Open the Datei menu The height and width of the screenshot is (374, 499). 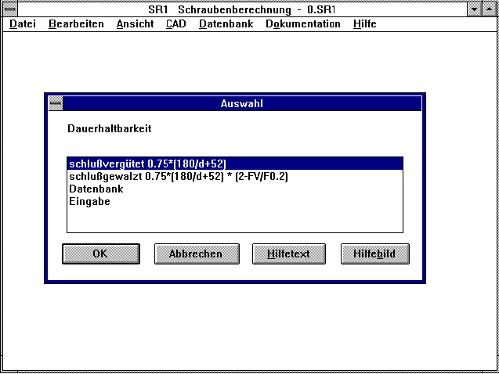(23, 23)
